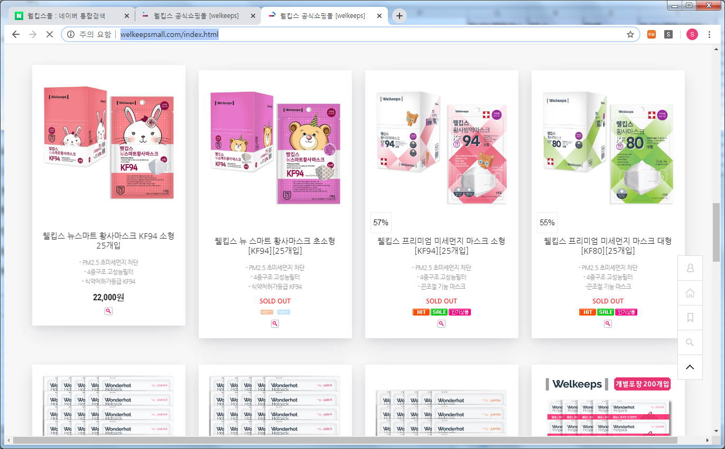
Task: Open 프리미엄 미세먼지 마스크 대형 KF80 link
Action: 608,246
